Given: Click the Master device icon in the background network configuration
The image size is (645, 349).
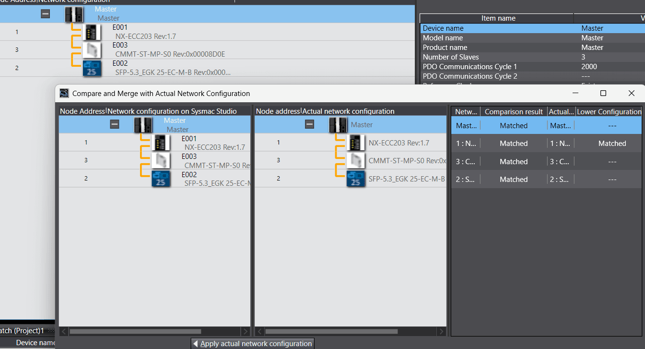Looking at the screenshot, I should (74, 14).
